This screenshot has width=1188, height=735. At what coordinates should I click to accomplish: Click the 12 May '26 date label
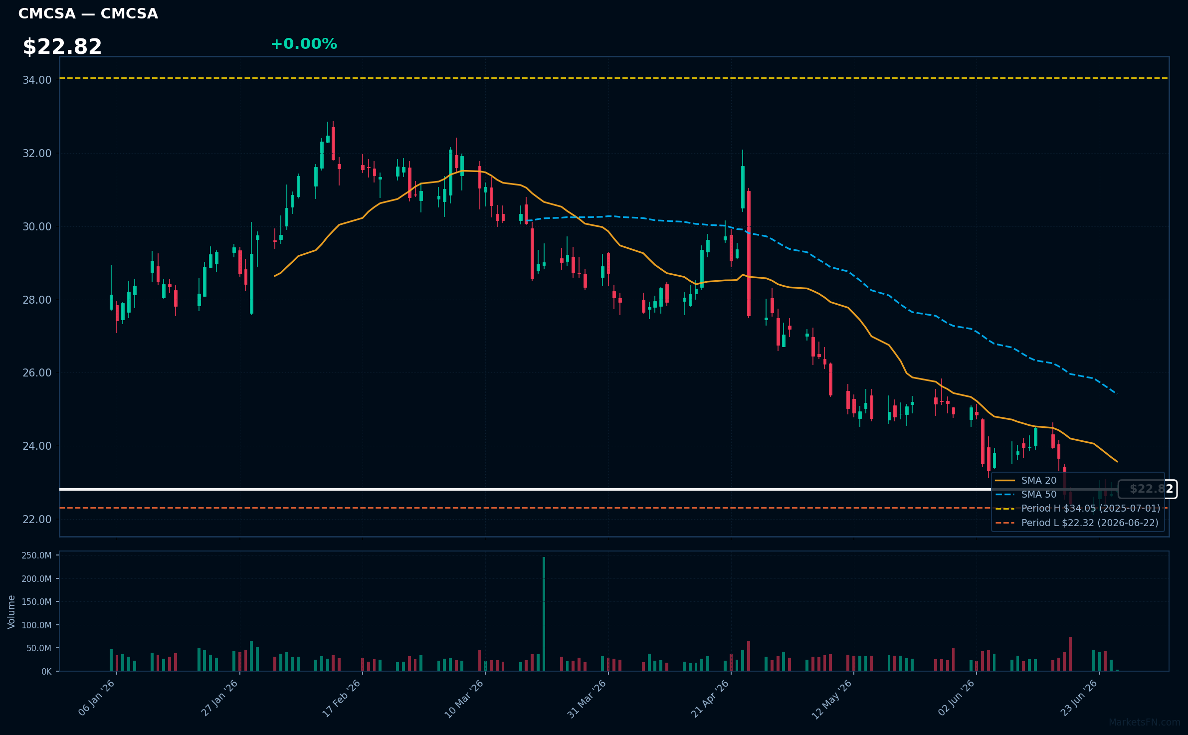coord(832,699)
